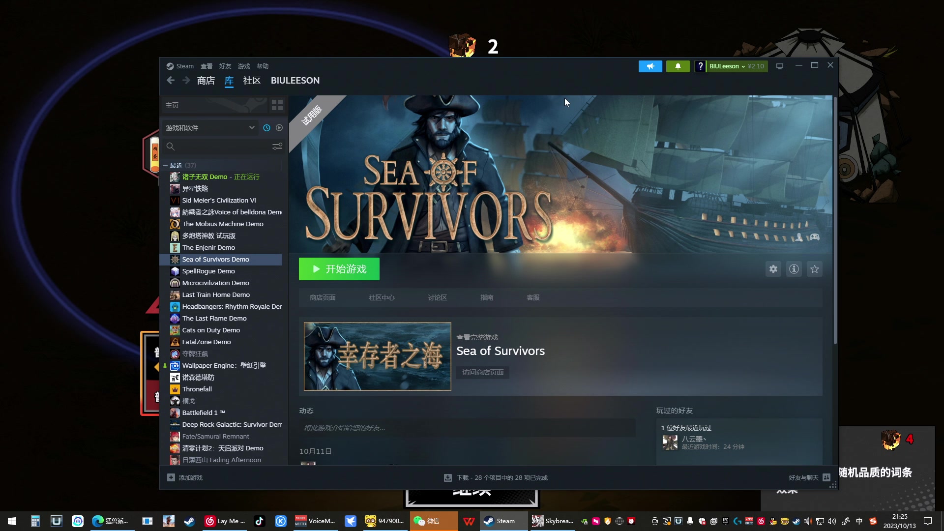Viewport: 944px width, 531px height.
Task: Select SpellRogue Demo in the list
Action: (x=221, y=271)
